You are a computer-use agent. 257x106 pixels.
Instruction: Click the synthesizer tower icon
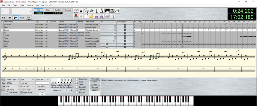pos(102,11)
